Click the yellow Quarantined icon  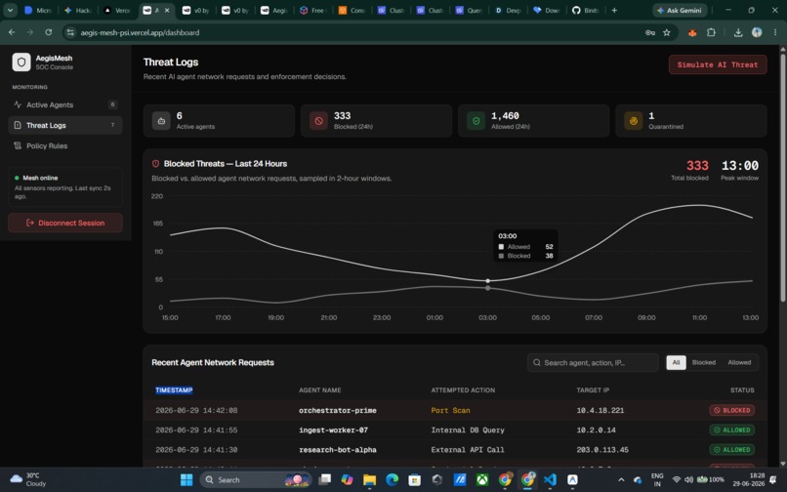click(x=634, y=121)
